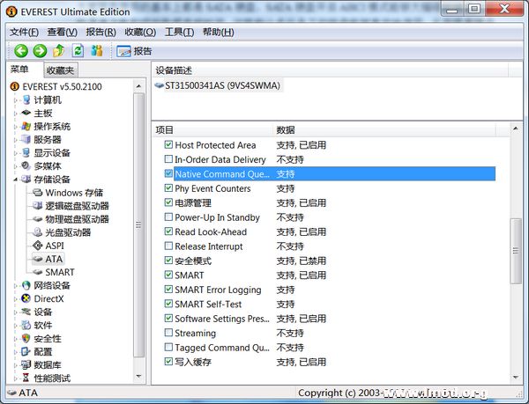Open the 工具(T) menu
This screenshot has width=529, height=404.
point(179,33)
